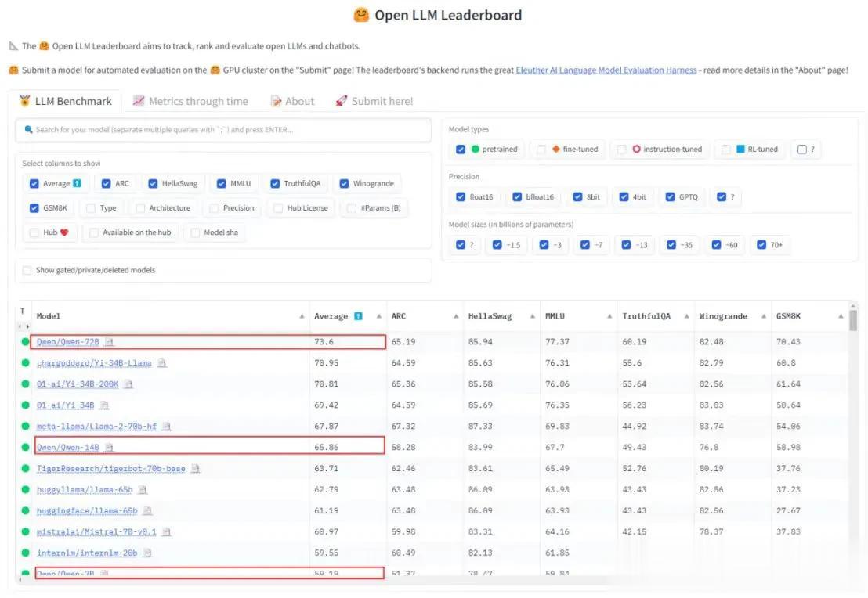
Task: Enable Available on the hub checkbox
Action: click(93, 232)
